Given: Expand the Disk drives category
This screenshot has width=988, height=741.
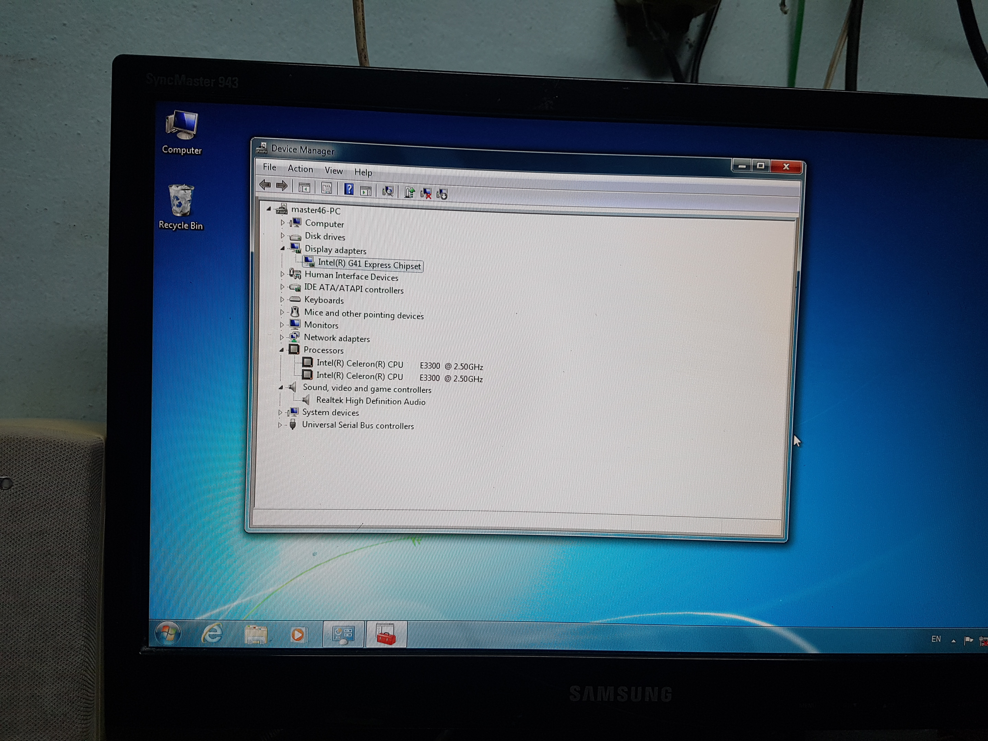Looking at the screenshot, I should (x=282, y=235).
